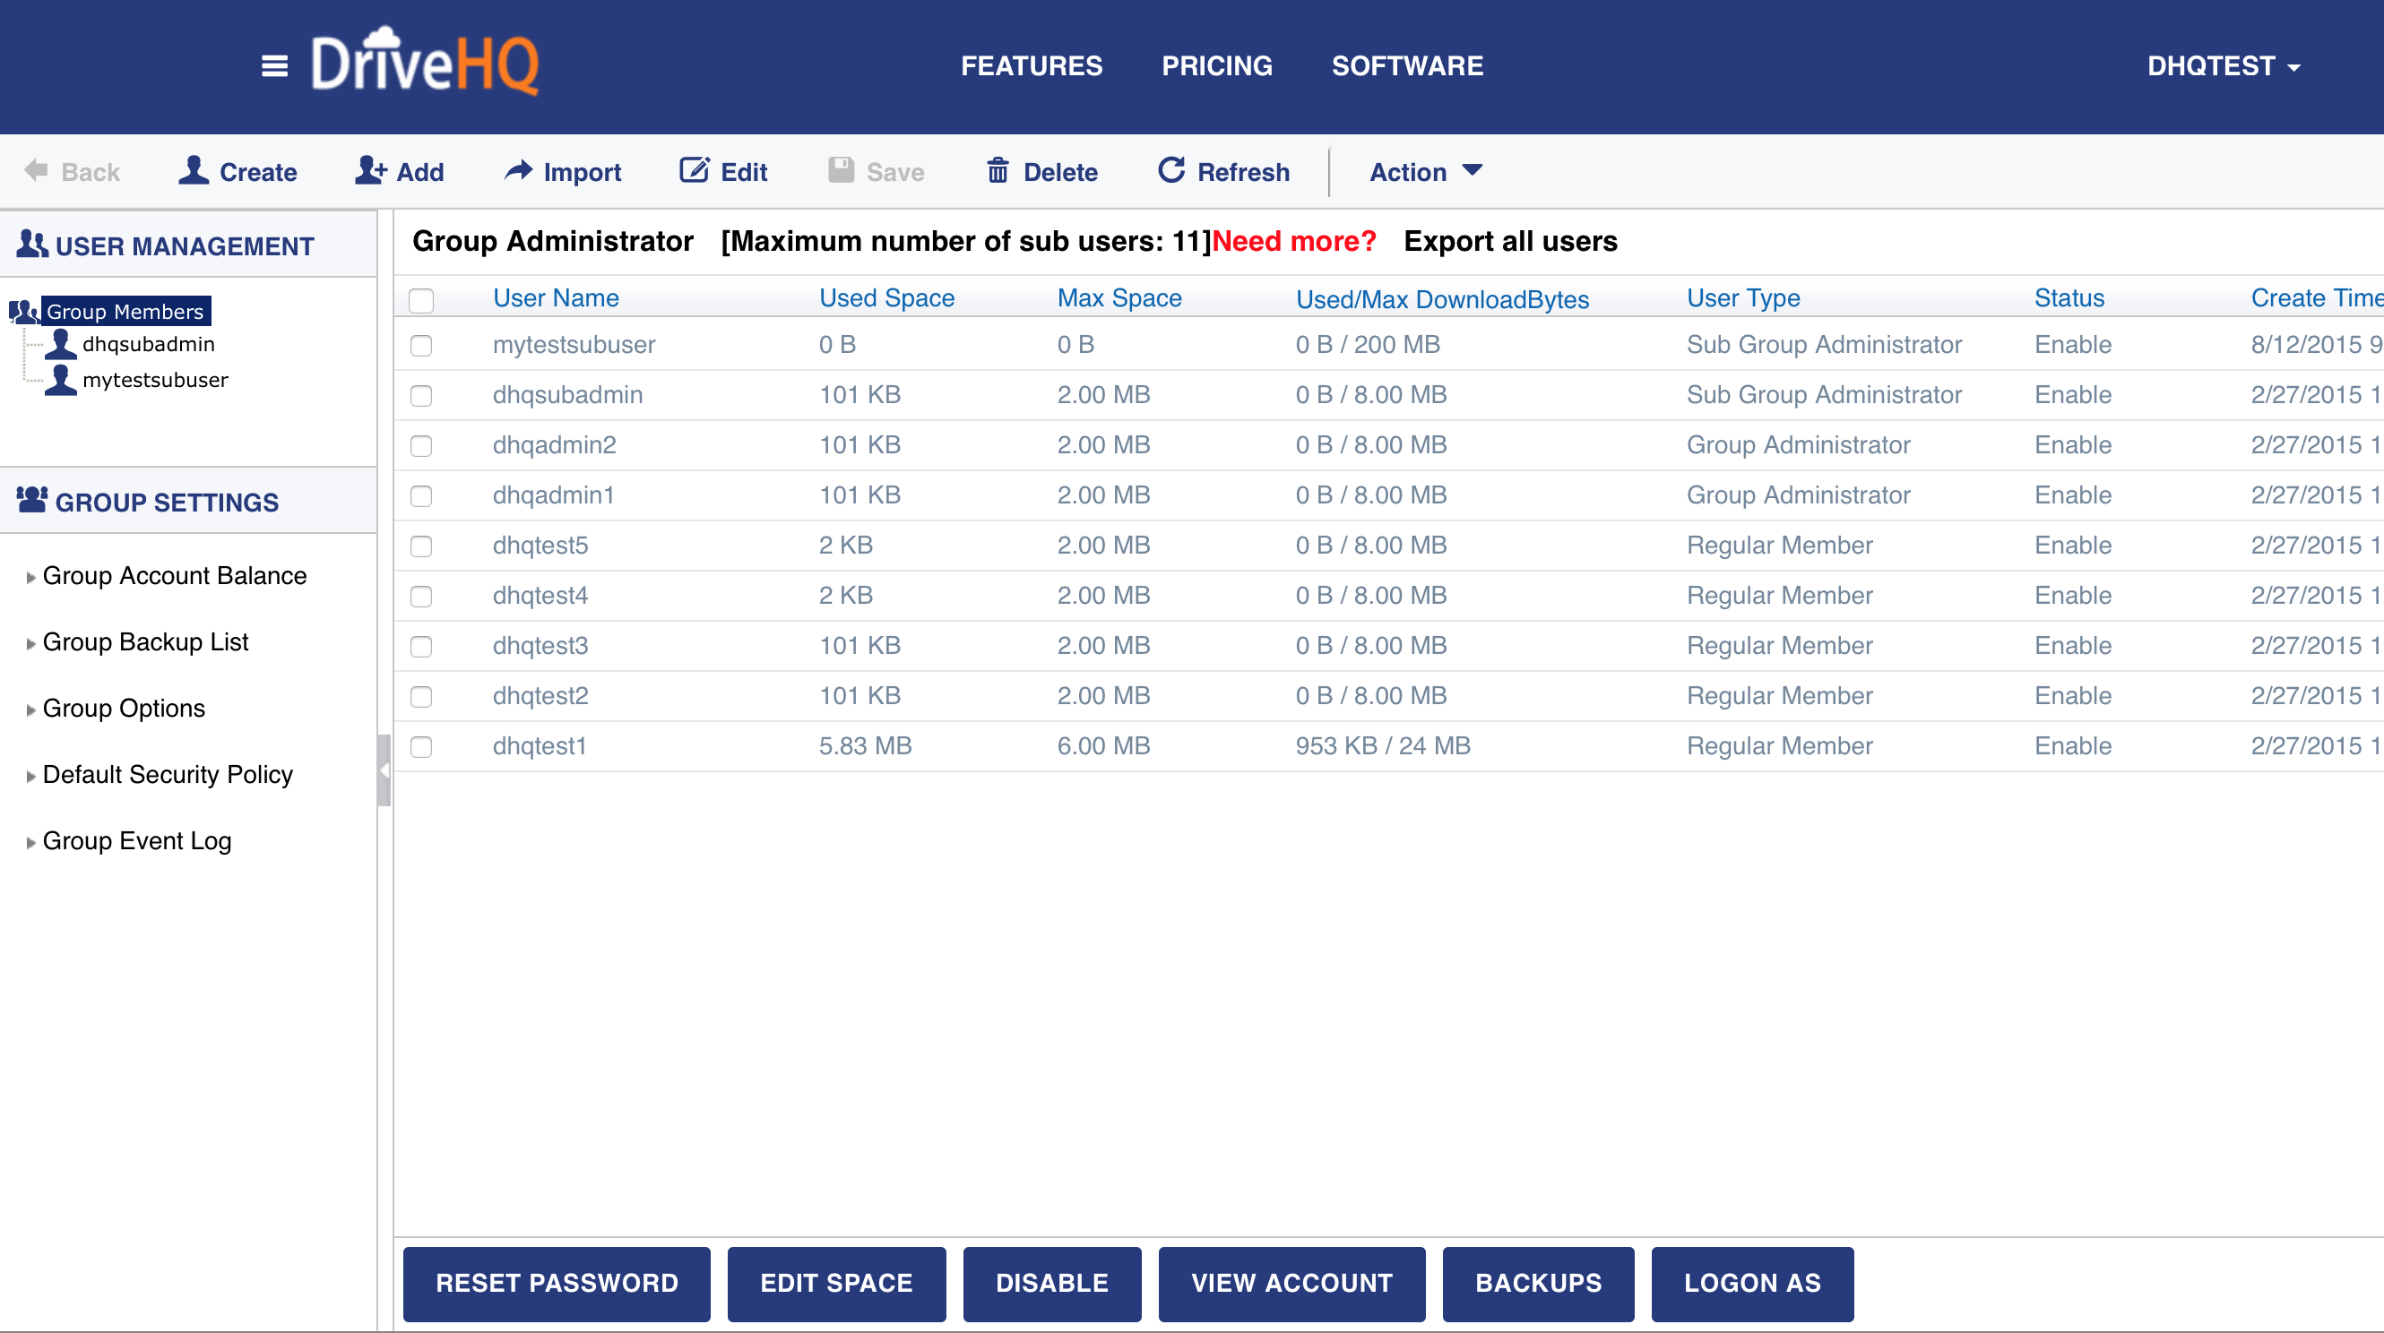Click the Create user icon
This screenshot has width=2384, height=1333.
(x=194, y=171)
